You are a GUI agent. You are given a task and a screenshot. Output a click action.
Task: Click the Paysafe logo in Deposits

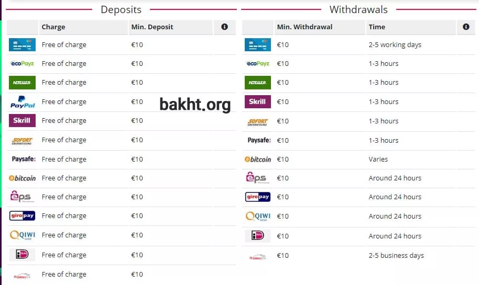[x=22, y=159]
